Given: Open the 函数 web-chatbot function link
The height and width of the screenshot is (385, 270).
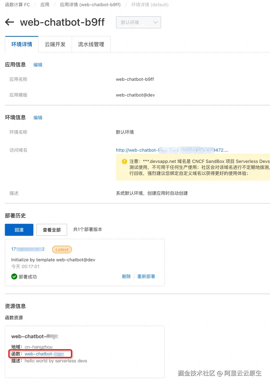Looking at the screenshot, I should 44,354.
